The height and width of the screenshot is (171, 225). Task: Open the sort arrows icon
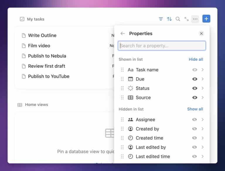pos(169,19)
